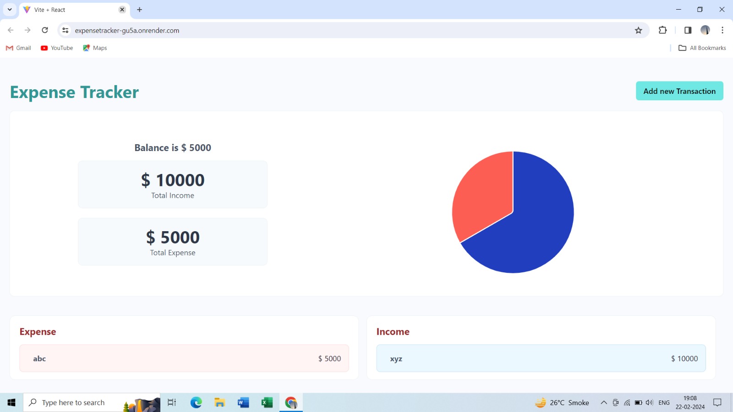Open the browser Extensions puzzle icon
This screenshot has height=412, width=733.
pyautogui.click(x=662, y=30)
